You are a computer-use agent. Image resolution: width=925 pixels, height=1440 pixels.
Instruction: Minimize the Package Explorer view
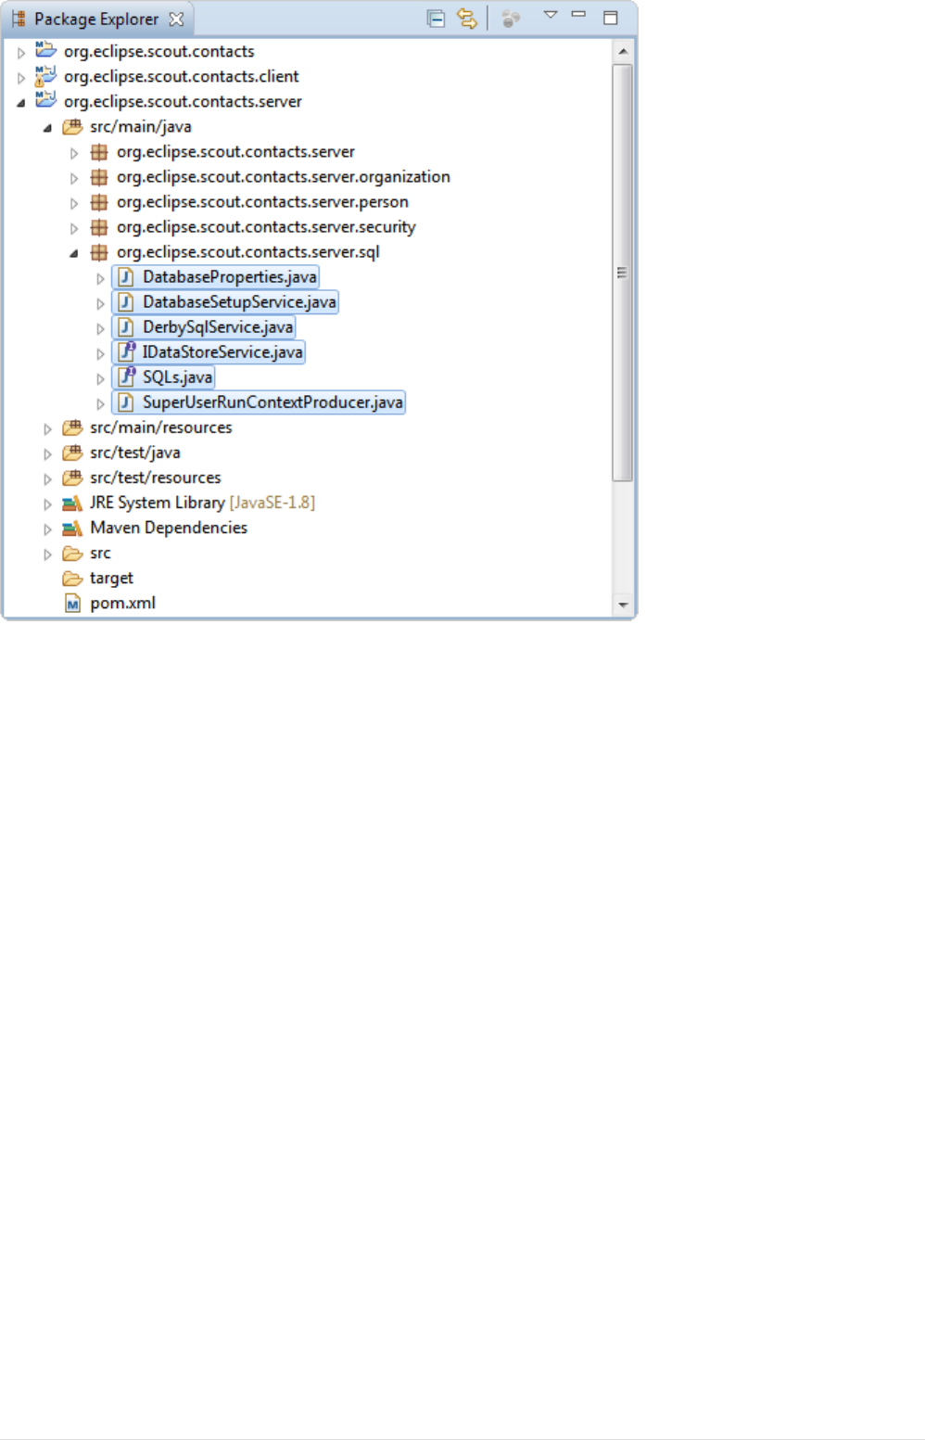coord(578,15)
